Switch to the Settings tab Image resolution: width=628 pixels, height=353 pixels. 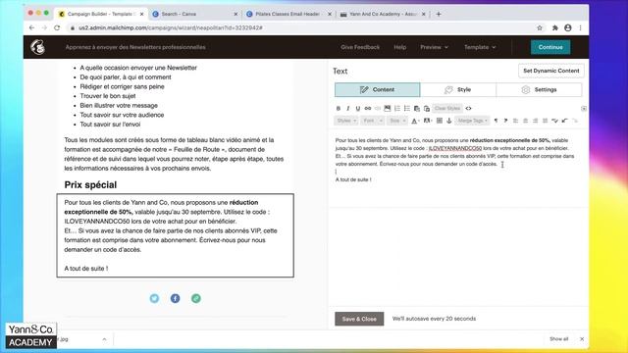click(x=539, y=89)
